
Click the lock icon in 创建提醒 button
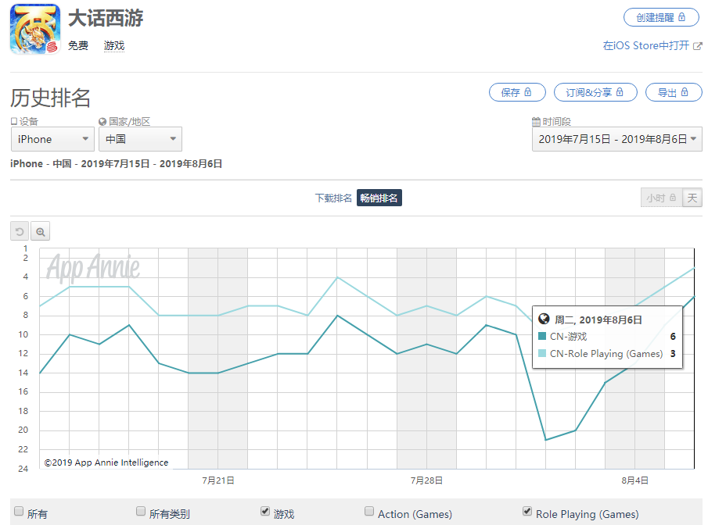[681, 17]
